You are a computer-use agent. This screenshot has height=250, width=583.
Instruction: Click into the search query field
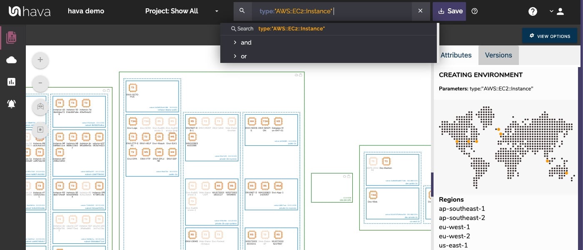(331, 11)
